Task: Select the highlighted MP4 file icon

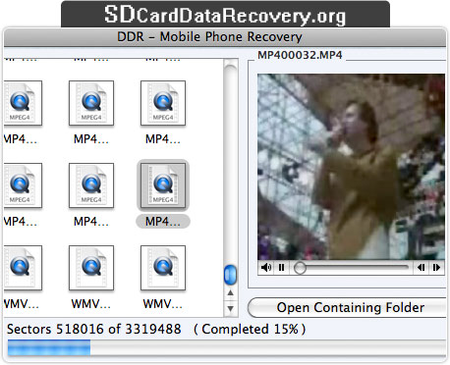Action: tap(163, 185)
